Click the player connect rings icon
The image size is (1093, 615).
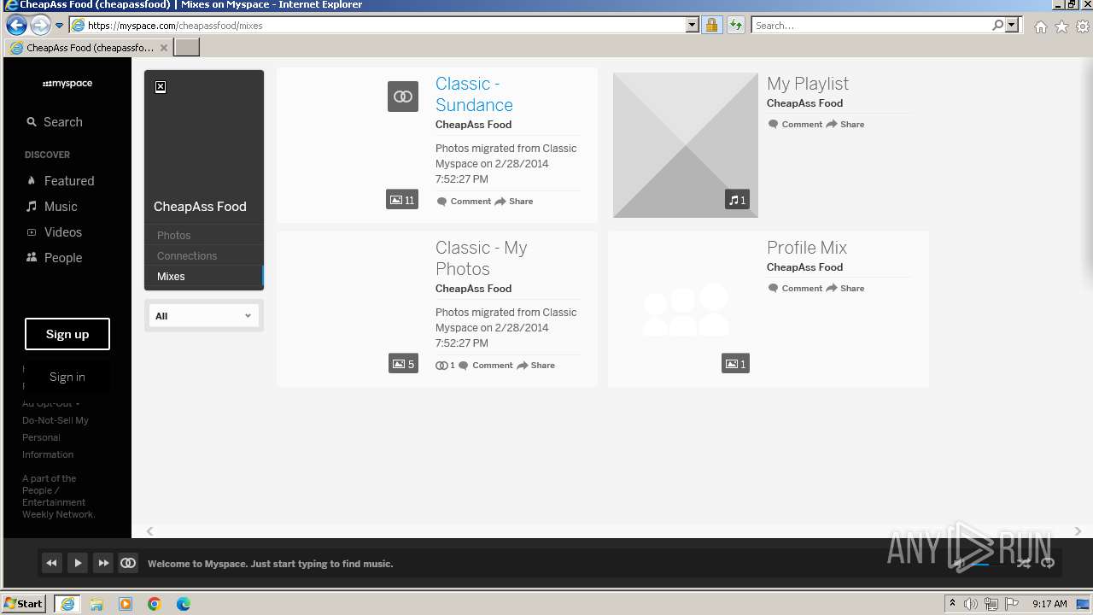[x=128, y=563]
